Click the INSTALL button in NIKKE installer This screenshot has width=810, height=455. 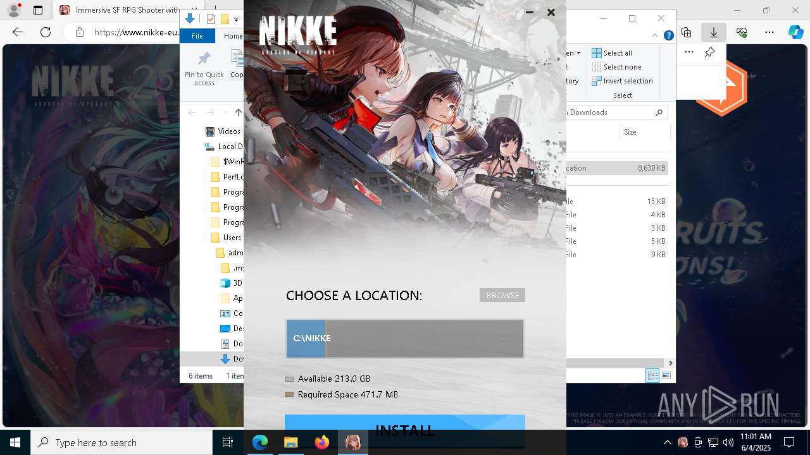pyautogui.click(x=405, y=430)
